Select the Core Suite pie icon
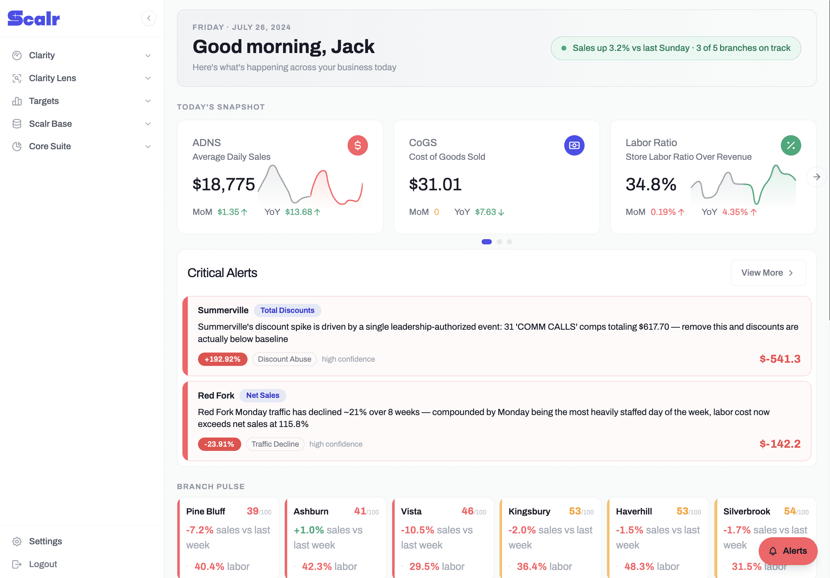The image size is (830, 578). coord(17,146)
